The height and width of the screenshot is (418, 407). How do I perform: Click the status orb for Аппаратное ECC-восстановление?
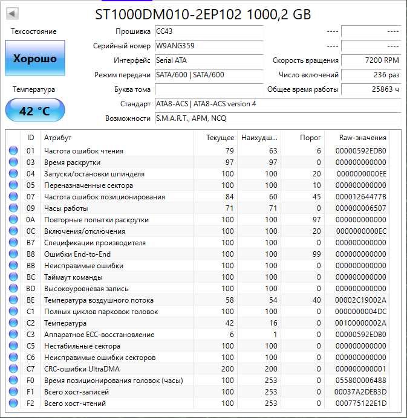click(13, 334)
